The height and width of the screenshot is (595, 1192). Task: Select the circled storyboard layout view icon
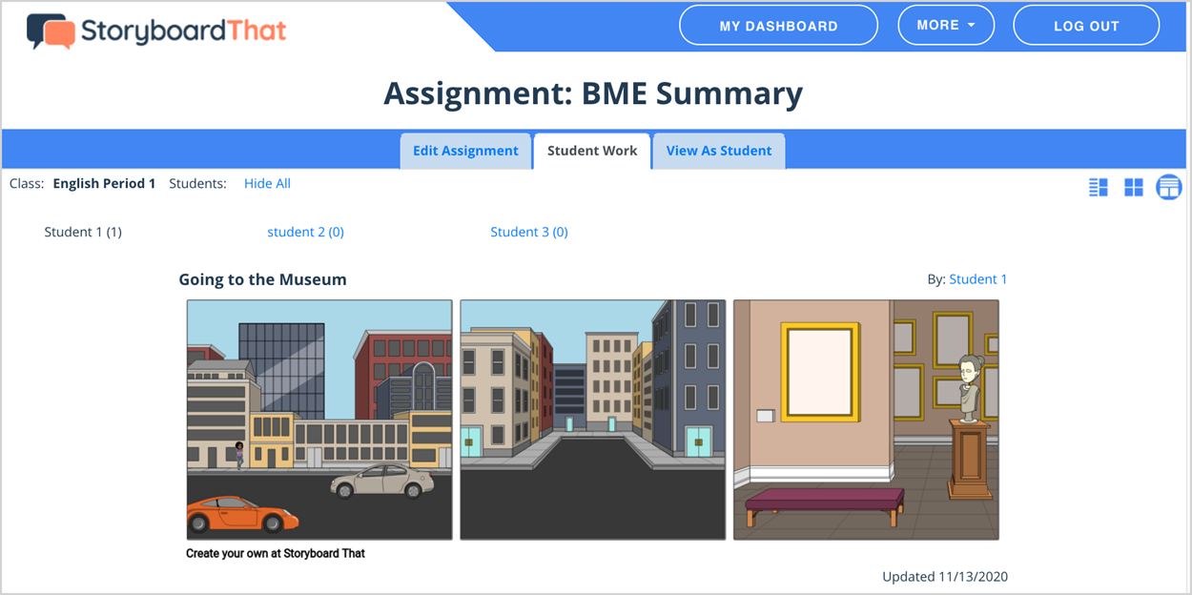(x=1169, y=188)
